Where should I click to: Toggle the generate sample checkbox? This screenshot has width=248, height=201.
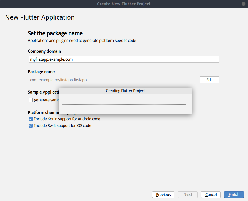pos(31,100)
